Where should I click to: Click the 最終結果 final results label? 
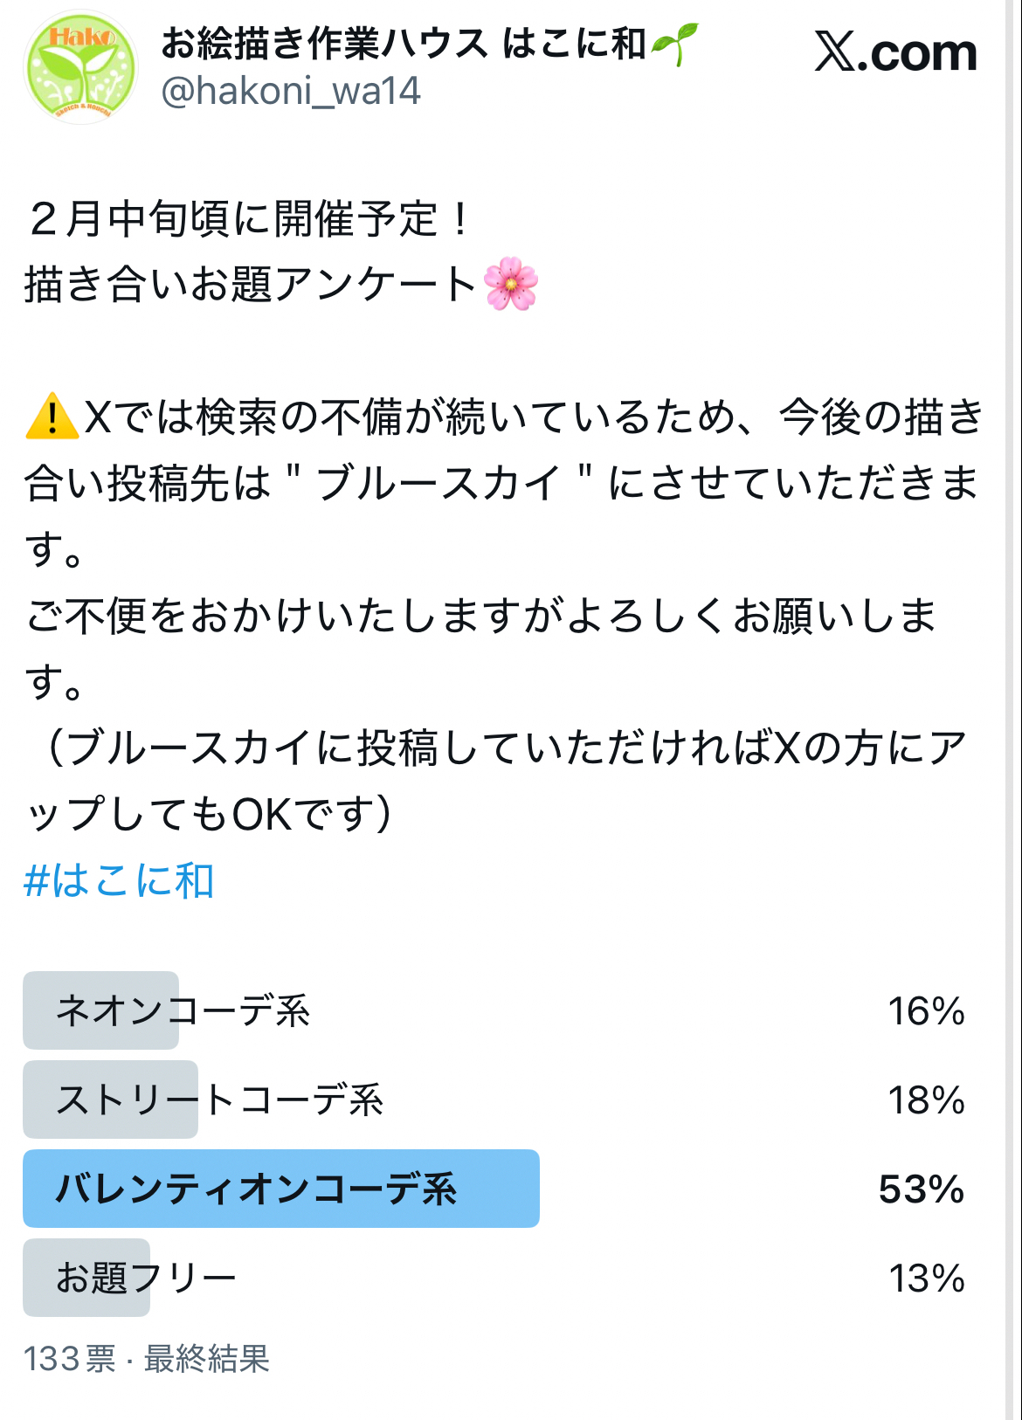[x=207, y=1359]
